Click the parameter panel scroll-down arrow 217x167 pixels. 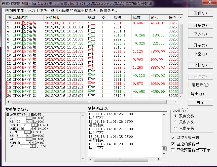point(83,159)
